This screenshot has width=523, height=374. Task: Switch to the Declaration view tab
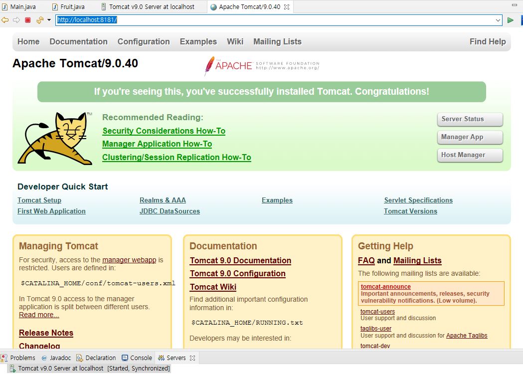(96, 358)
